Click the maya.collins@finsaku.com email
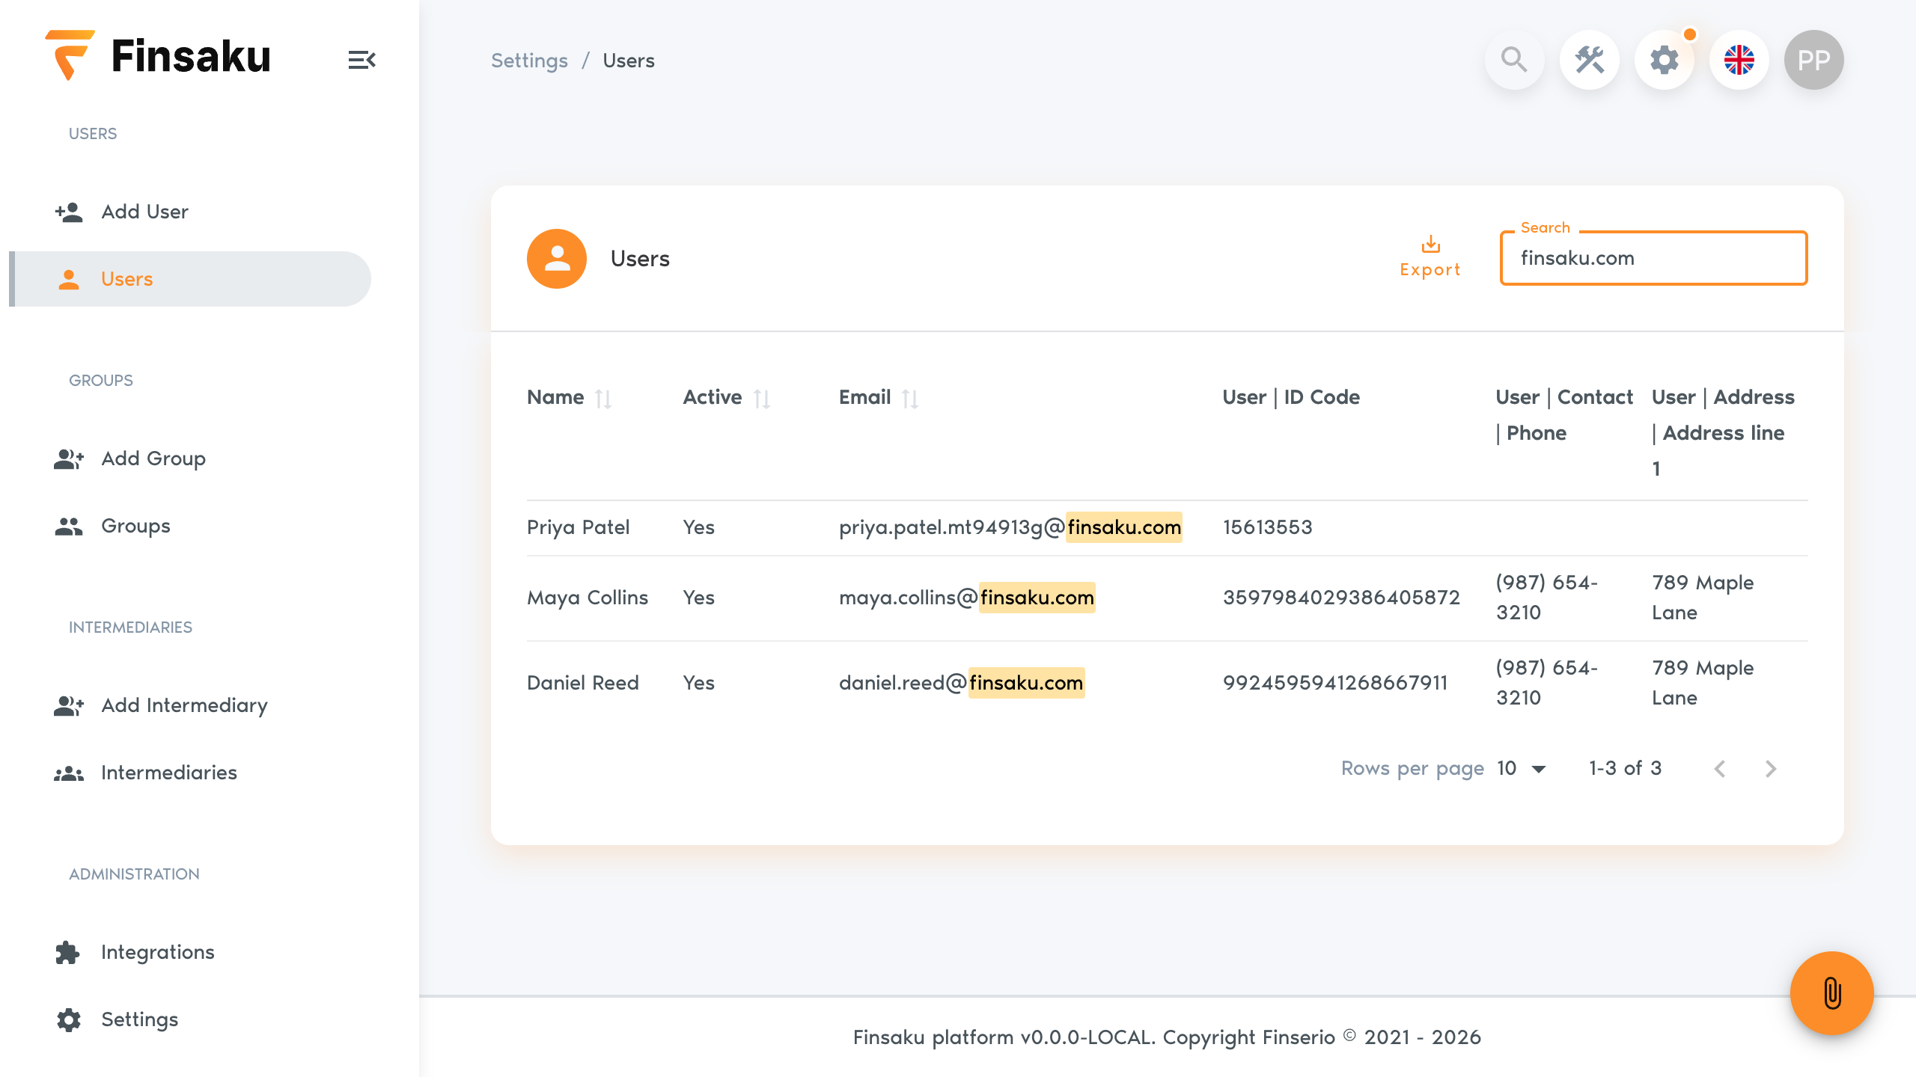The height and width of the screenshot is (1077, 1916). click(x=967, y=598)
